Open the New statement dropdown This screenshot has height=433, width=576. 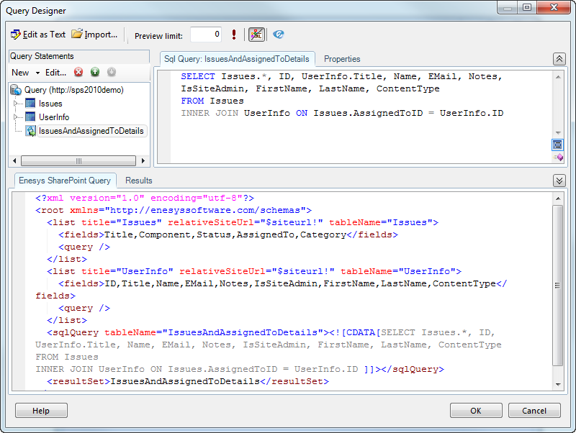pos(25,73)
